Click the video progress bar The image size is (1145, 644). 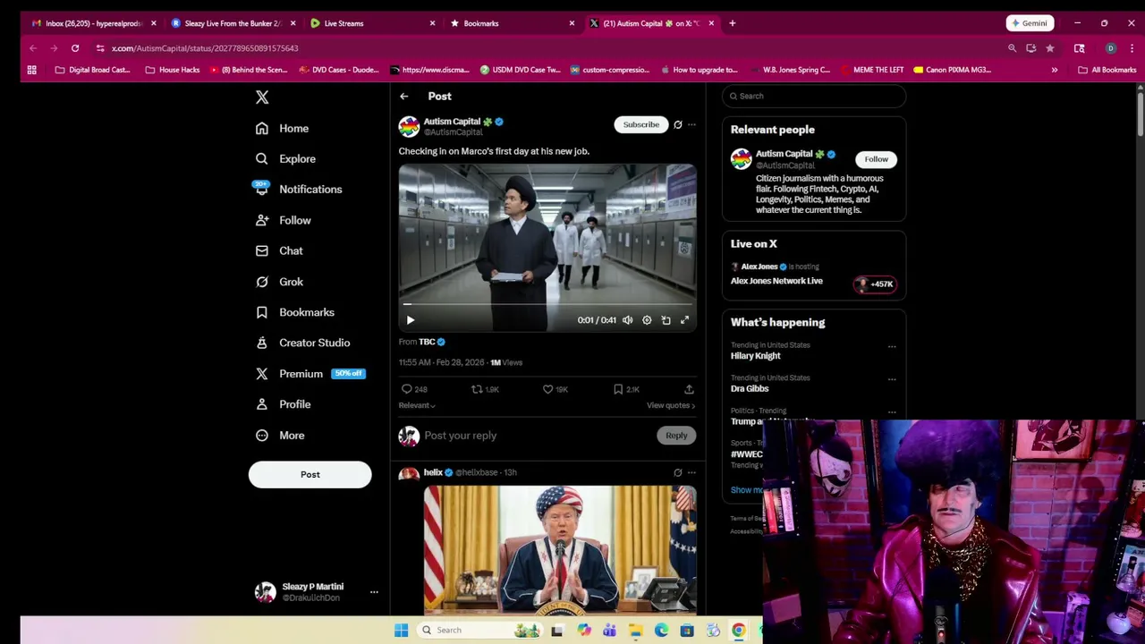(547, 305)
